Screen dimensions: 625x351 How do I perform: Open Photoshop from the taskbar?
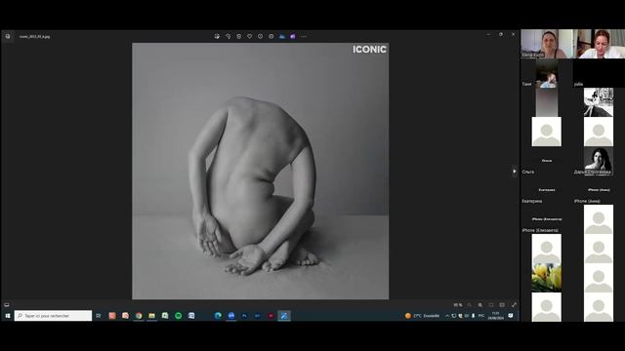point(244,316)
